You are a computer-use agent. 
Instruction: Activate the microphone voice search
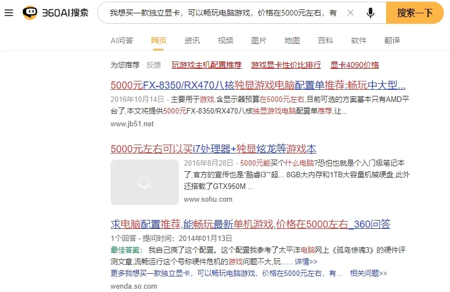coord(370,13)
